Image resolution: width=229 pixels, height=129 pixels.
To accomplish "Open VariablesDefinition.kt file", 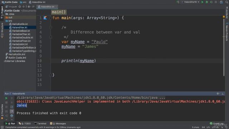I will tap(23, 48).
